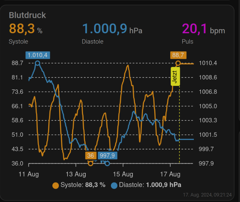
Task: Select the blue circle marker at Diastole peak
Action: (37, 63)
